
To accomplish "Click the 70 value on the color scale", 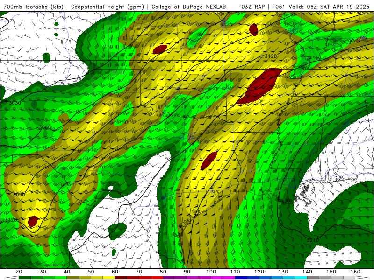I will [139, 272].
